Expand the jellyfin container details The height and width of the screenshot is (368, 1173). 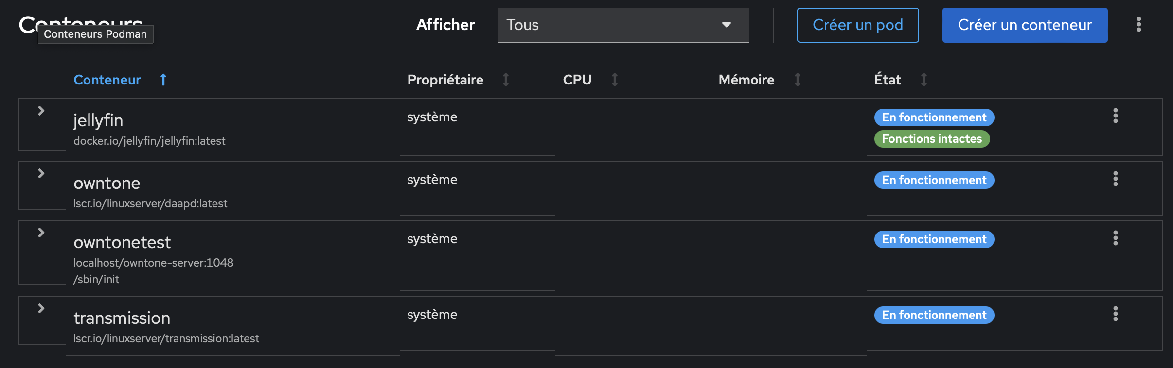point(41,111)
